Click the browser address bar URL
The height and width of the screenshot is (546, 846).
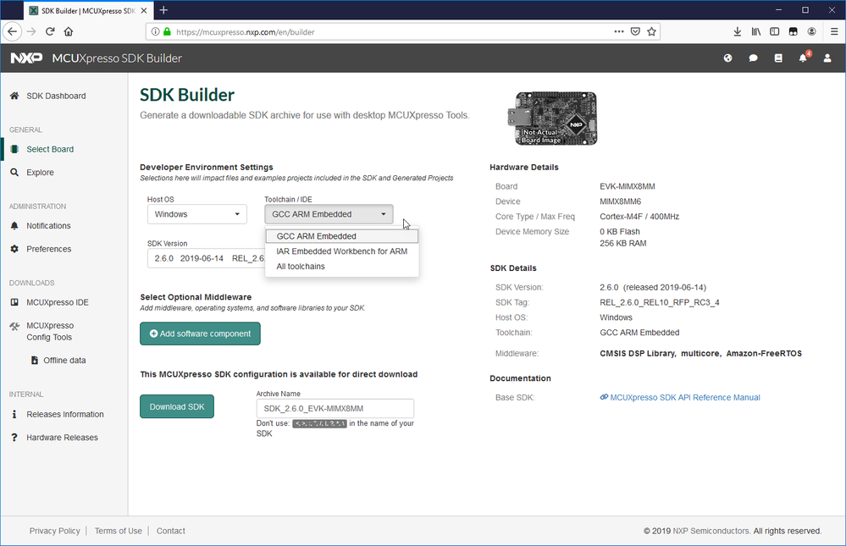(x=246, y=32)
